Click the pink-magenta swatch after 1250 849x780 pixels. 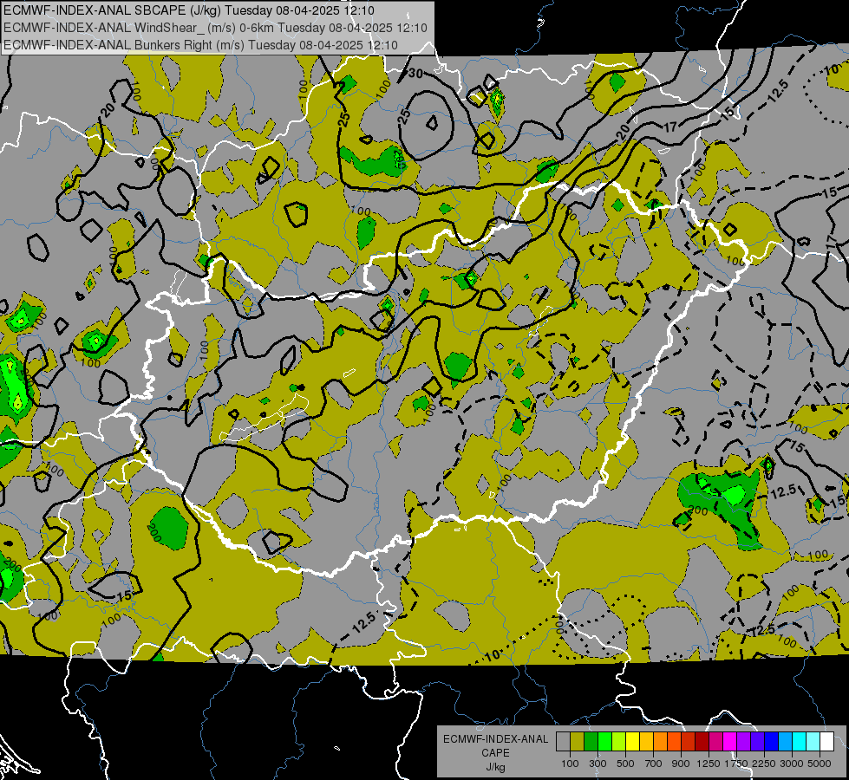point(715,741)
